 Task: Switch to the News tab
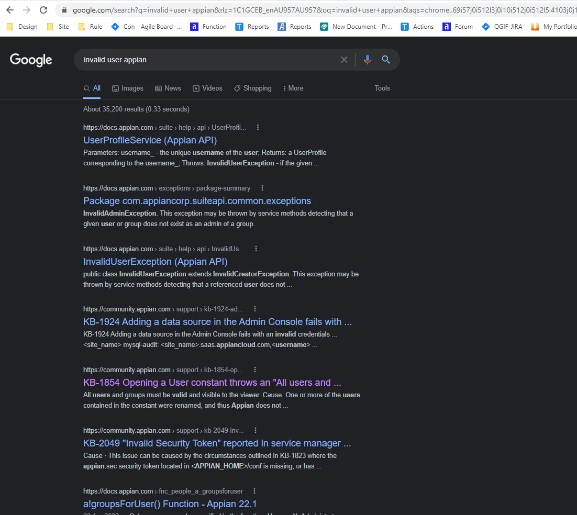[x=168, y=88]
